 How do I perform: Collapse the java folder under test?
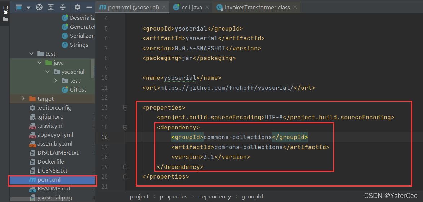click(x=40, y=63)
